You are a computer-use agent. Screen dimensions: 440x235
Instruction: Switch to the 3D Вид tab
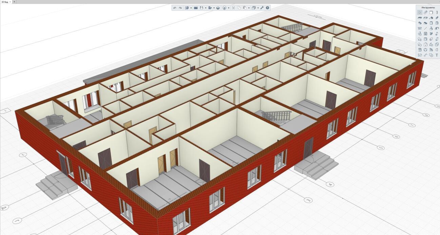click(x=5, y=2)
